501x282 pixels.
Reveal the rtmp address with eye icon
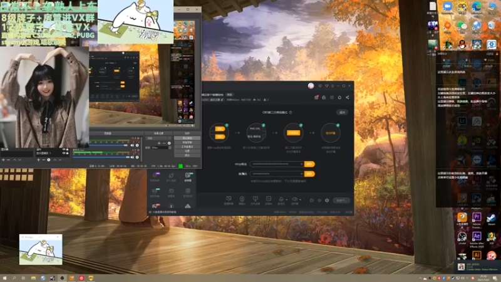301,164
